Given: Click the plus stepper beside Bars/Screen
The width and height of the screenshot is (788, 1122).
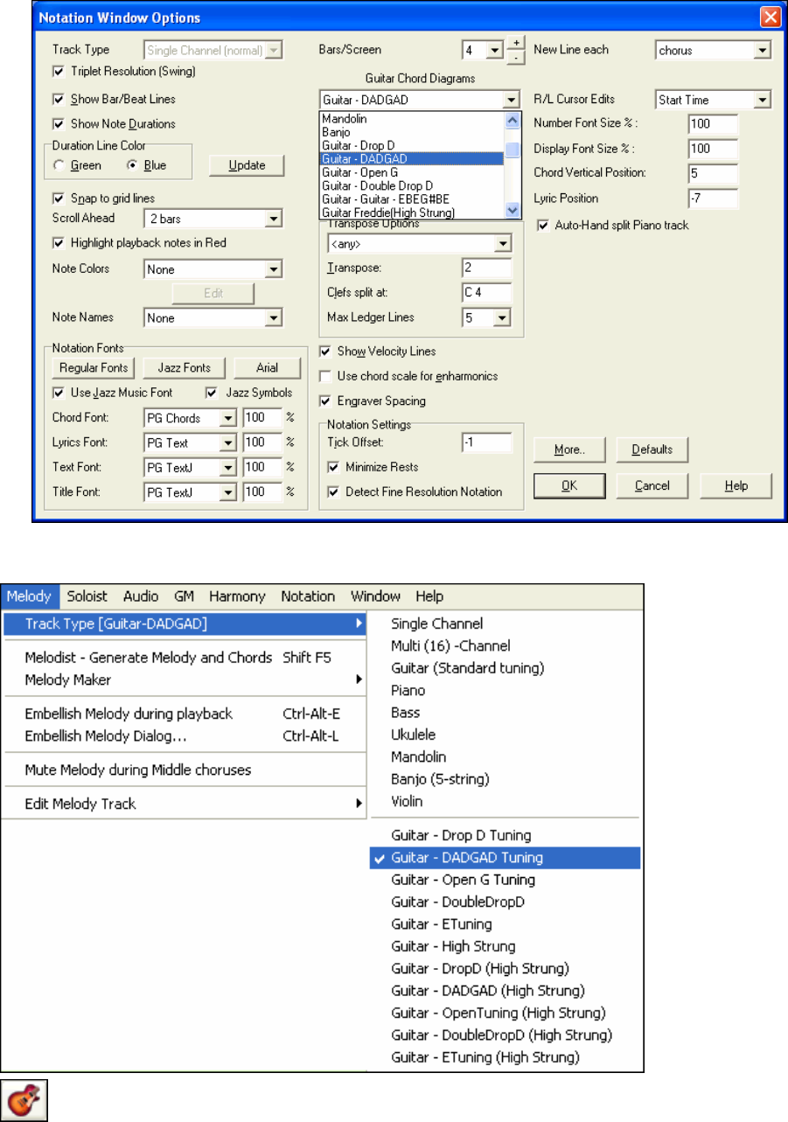Looking at the screenshot, I should coord(516,43).
